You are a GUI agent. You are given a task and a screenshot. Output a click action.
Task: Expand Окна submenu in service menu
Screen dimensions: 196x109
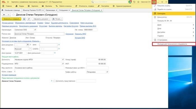coord(174,29)
